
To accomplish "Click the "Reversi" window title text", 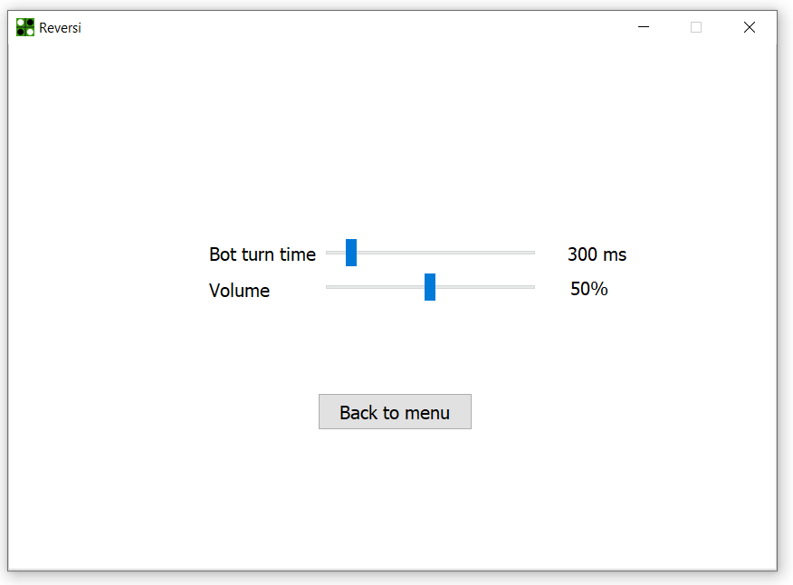I will coord(60,28).
